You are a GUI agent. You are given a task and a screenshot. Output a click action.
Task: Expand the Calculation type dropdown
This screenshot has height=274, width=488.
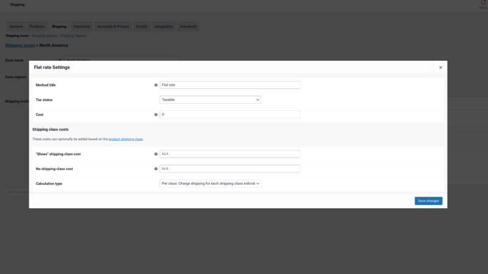(x=210, y=184)
